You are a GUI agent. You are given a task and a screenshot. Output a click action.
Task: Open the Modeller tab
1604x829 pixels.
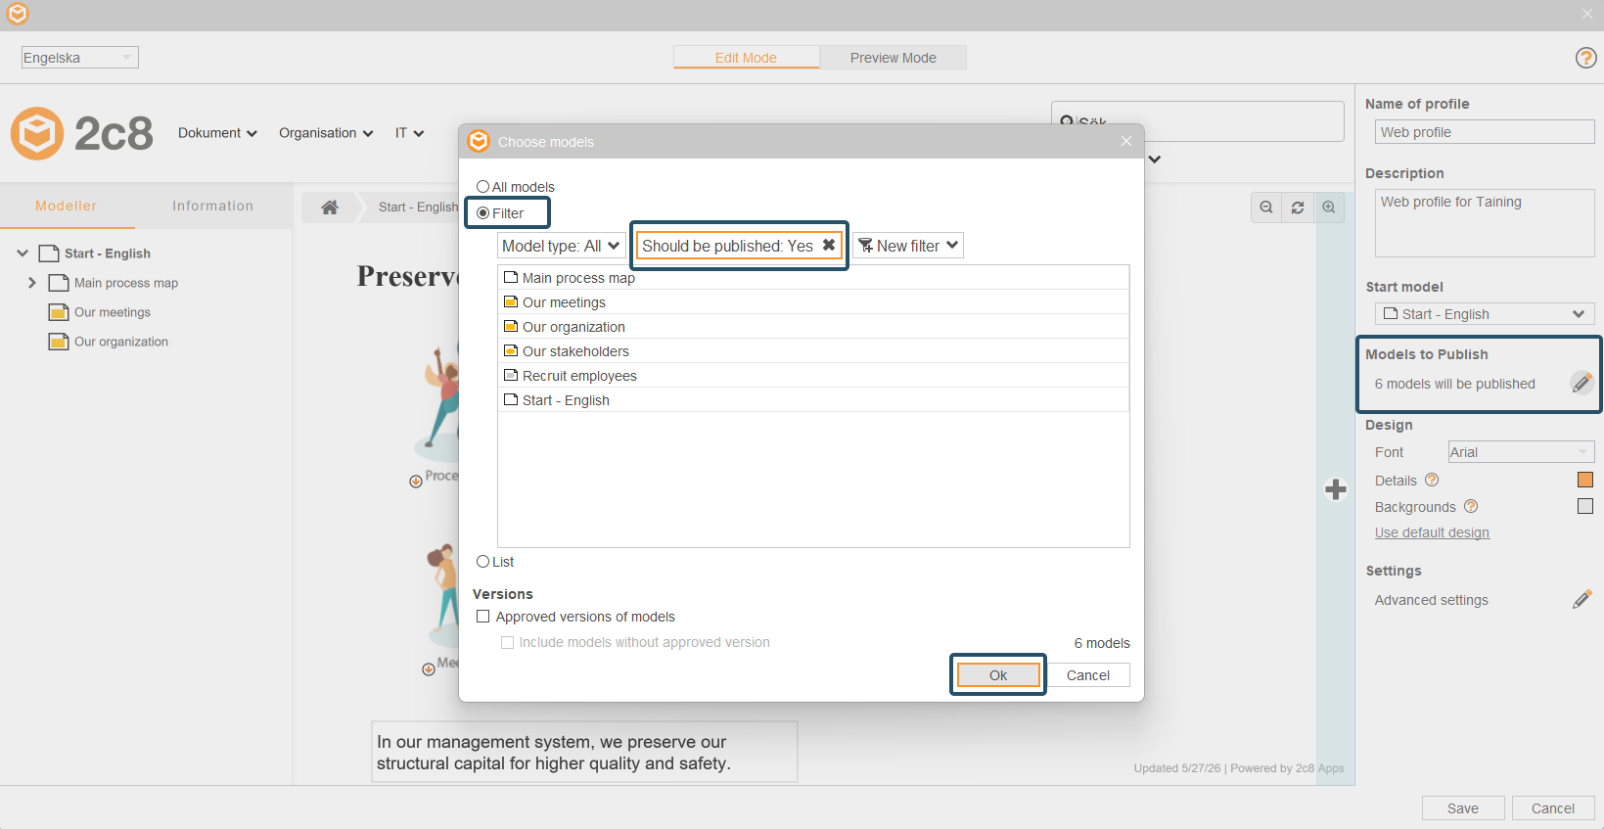[x=67, y=206]
